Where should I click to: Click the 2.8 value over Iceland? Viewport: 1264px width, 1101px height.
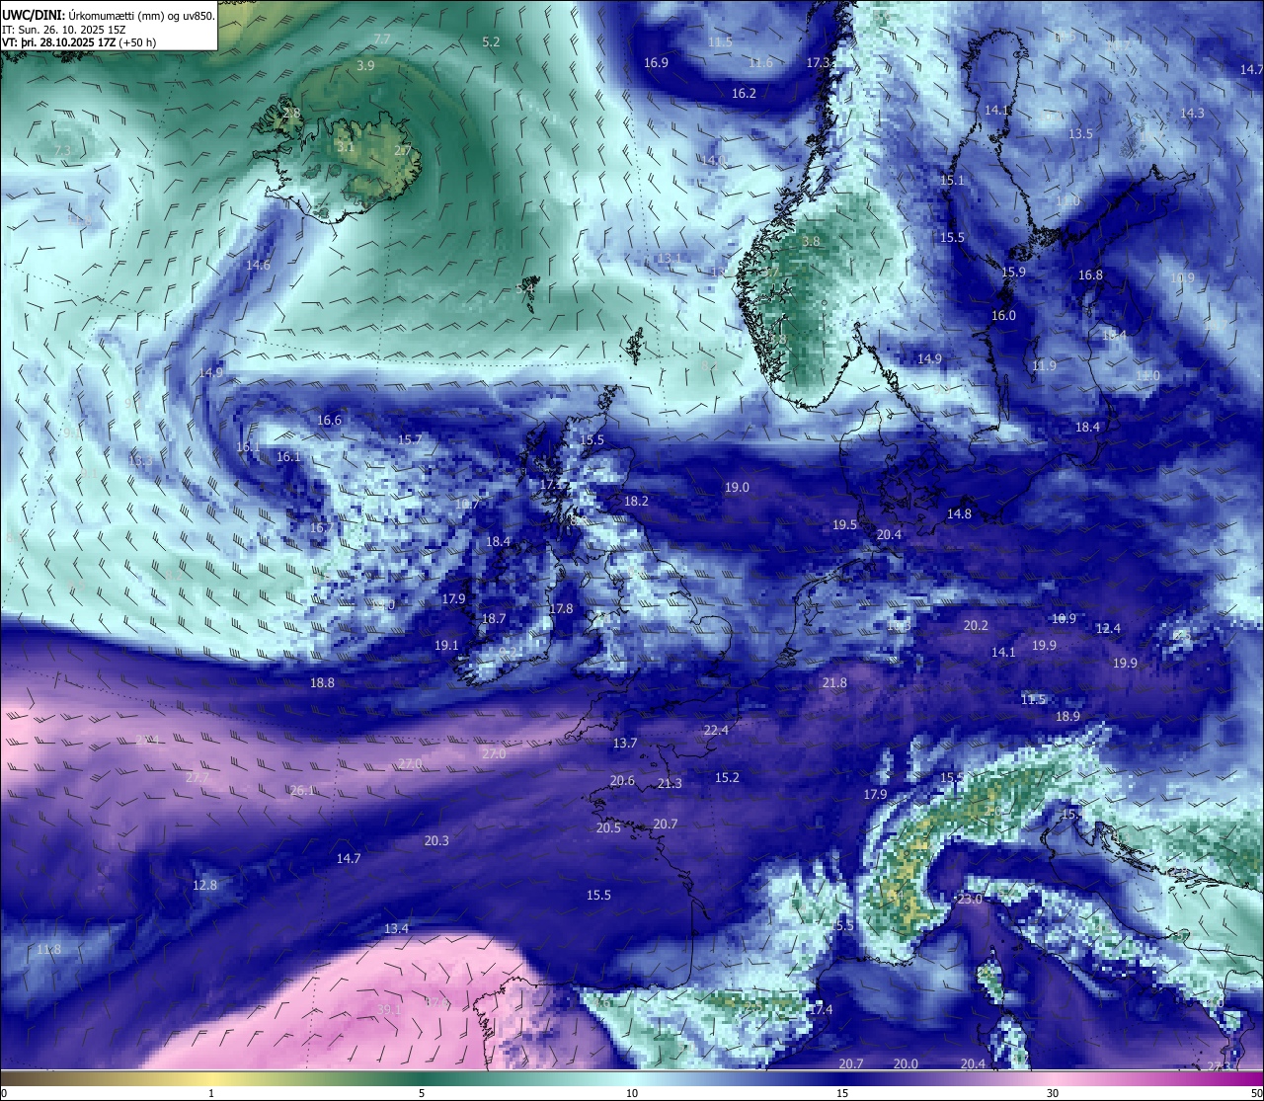tap(291, 113)
